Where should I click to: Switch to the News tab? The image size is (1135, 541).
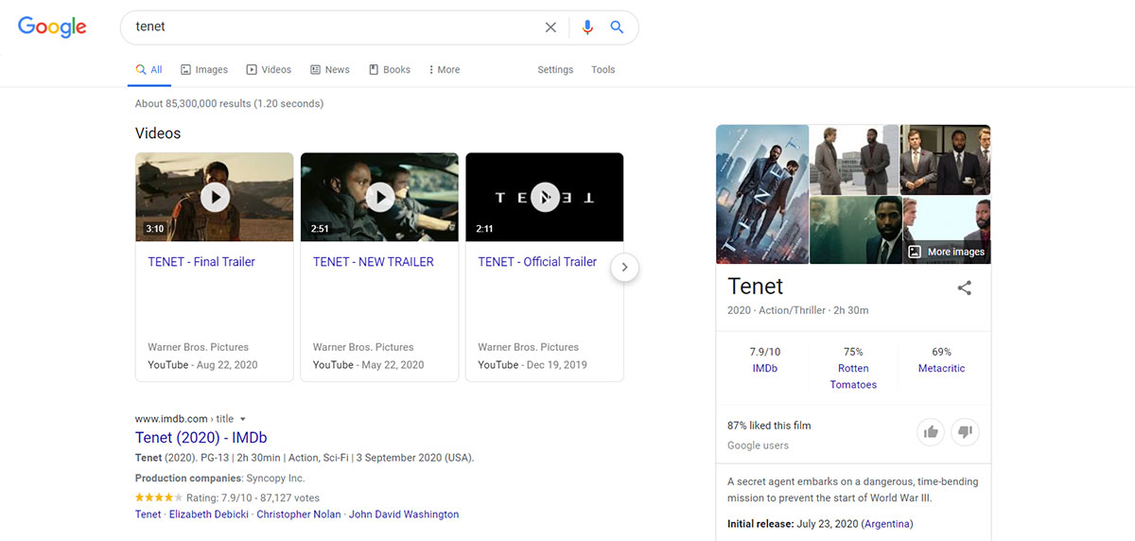point(330,70)
